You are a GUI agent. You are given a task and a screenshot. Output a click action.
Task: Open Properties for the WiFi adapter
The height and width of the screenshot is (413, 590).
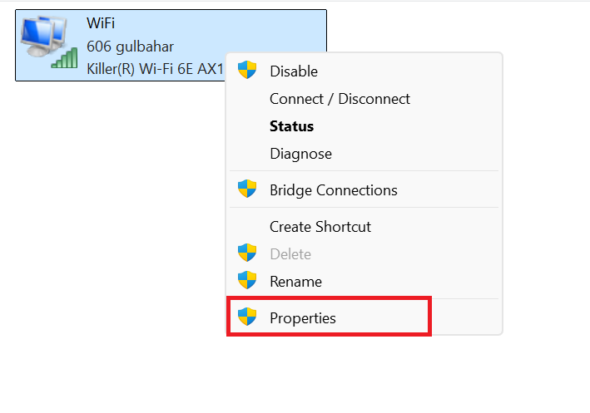303,317
